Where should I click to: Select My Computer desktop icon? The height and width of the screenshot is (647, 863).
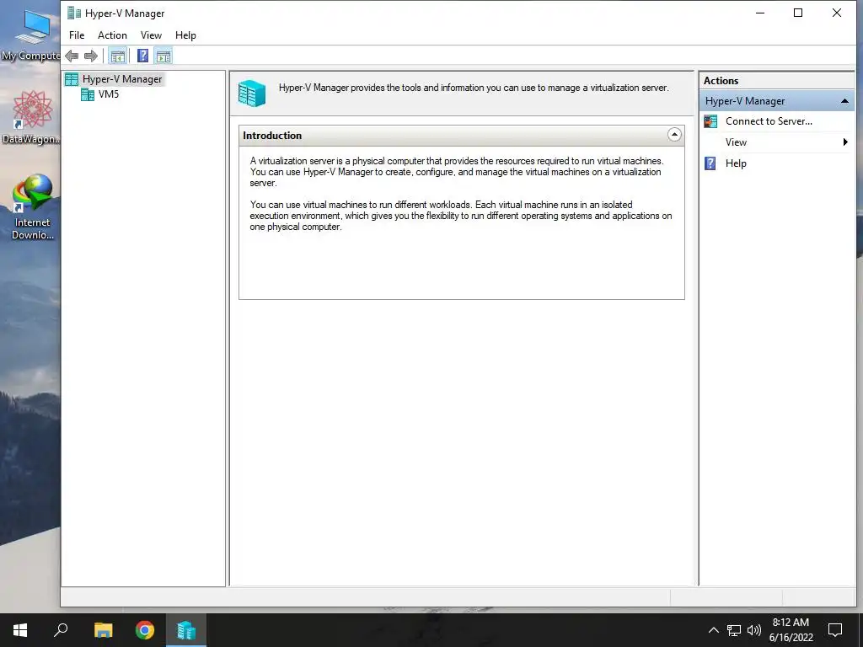coord(30,34)
